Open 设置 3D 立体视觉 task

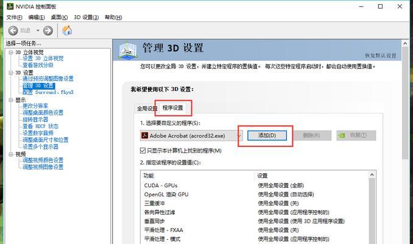point(43,59)
